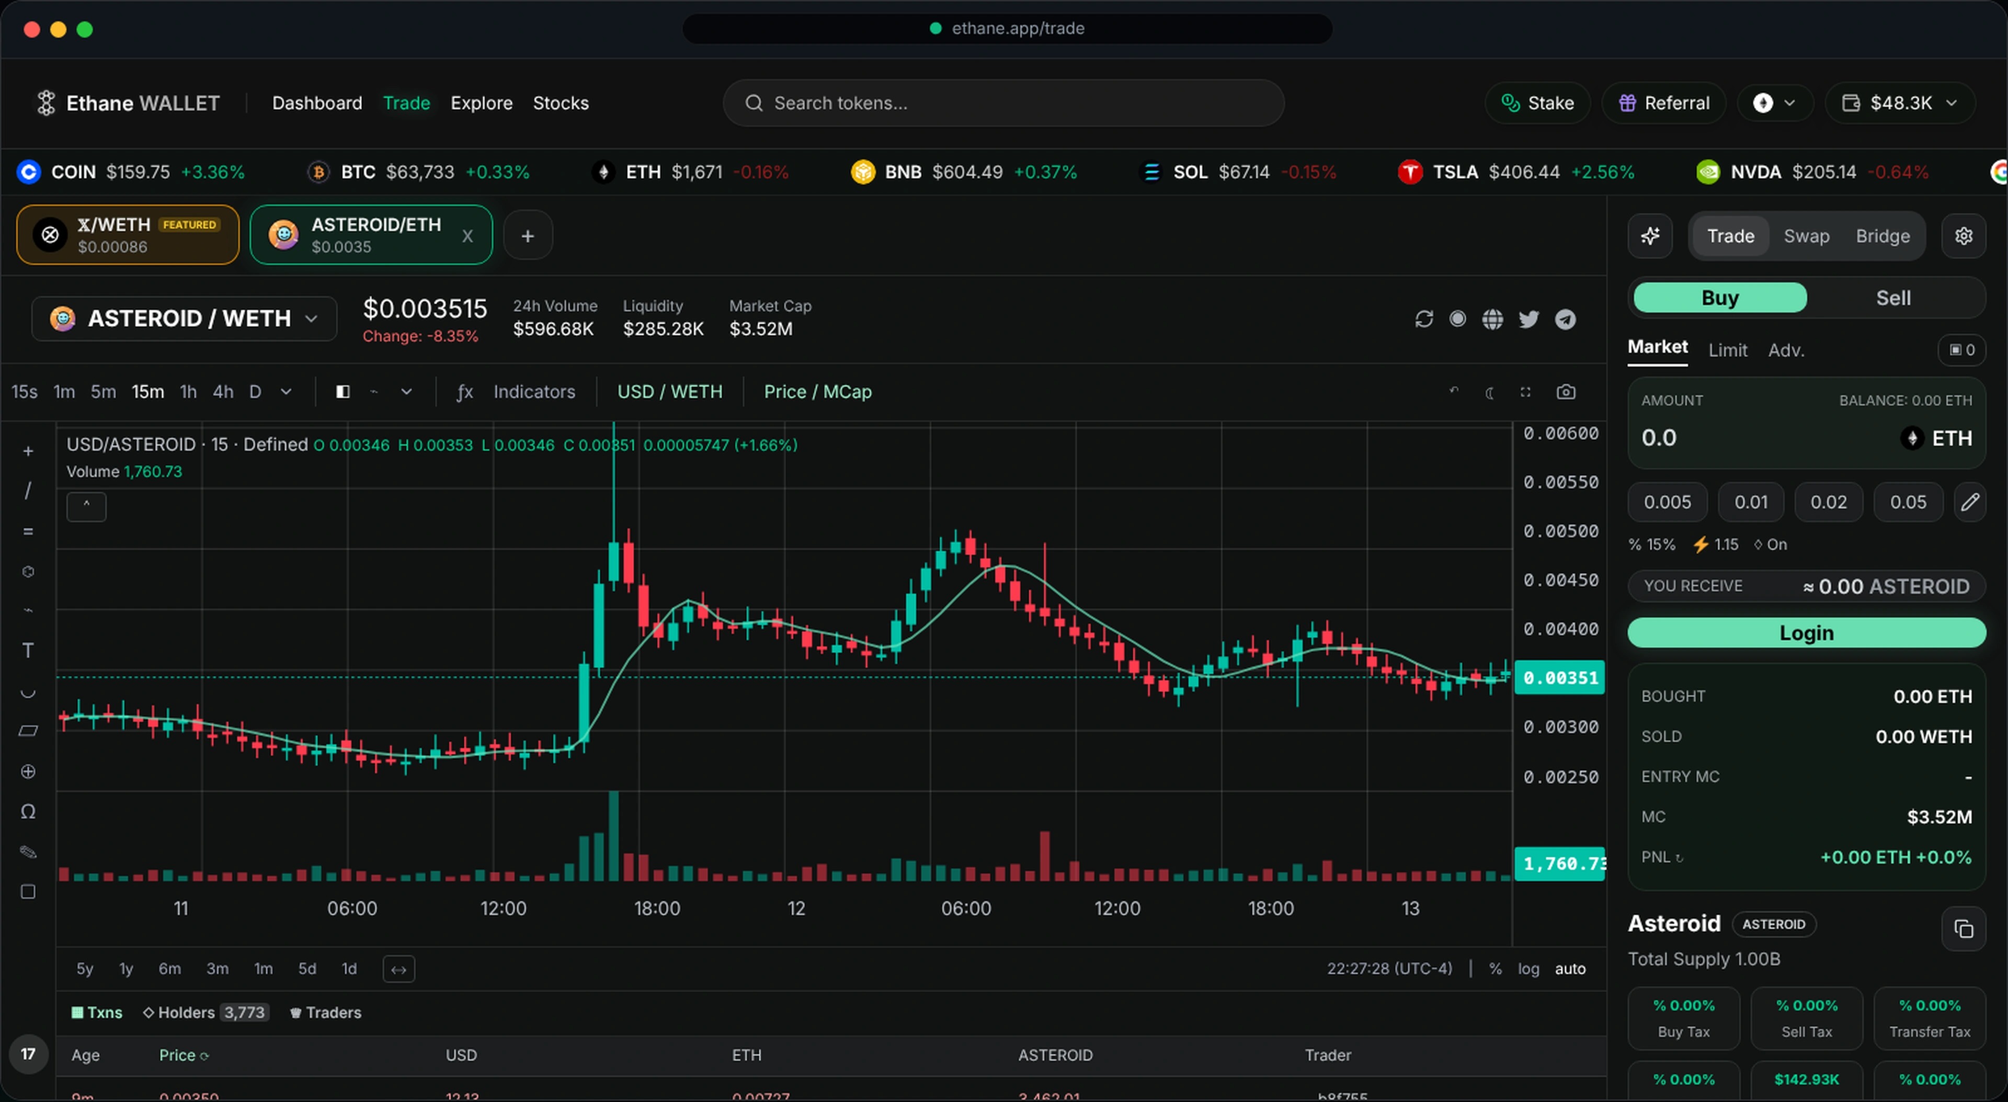Toggle auto scale on chart

click(1570, 969)
